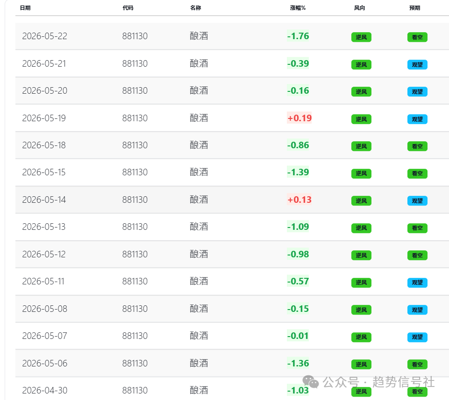449x400 pixels.
Task: Click 逆风 badge in 2026-05-06 row
Action: tap(361, 365)
